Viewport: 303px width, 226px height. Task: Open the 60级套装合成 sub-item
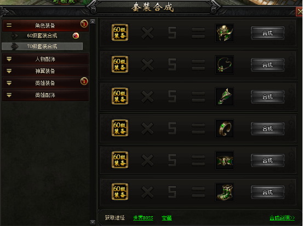click(42, 36)
